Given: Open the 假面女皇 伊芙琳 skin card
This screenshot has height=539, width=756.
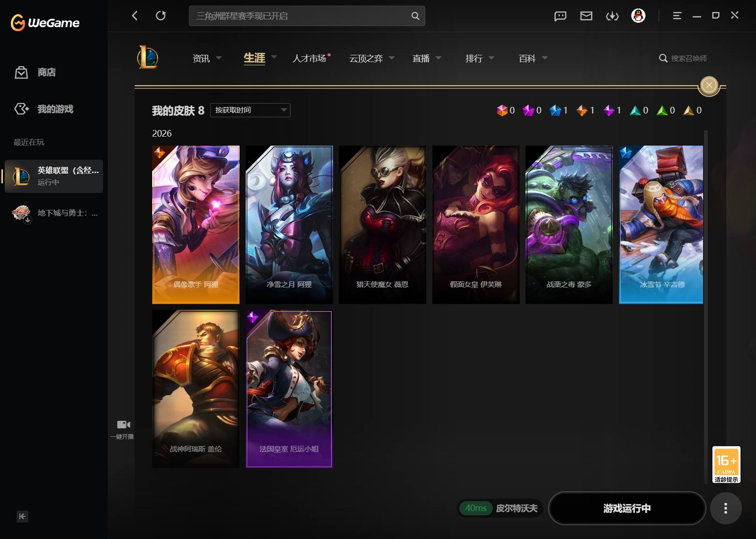Looking at the screenshot, I should 476,225.
